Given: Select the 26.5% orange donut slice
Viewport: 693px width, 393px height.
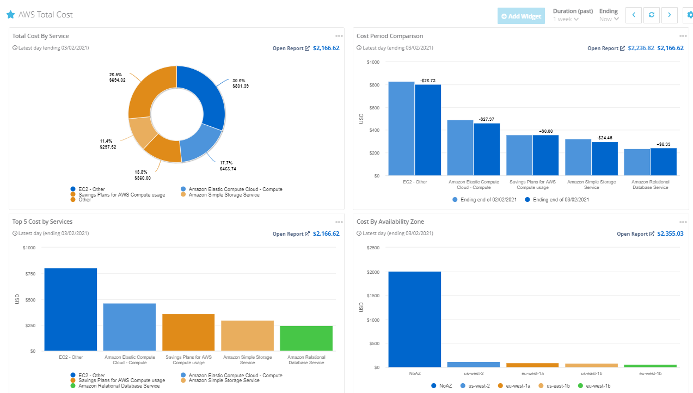Looking at the screenshot, I should pyautogui.click(x=147, y=90).
